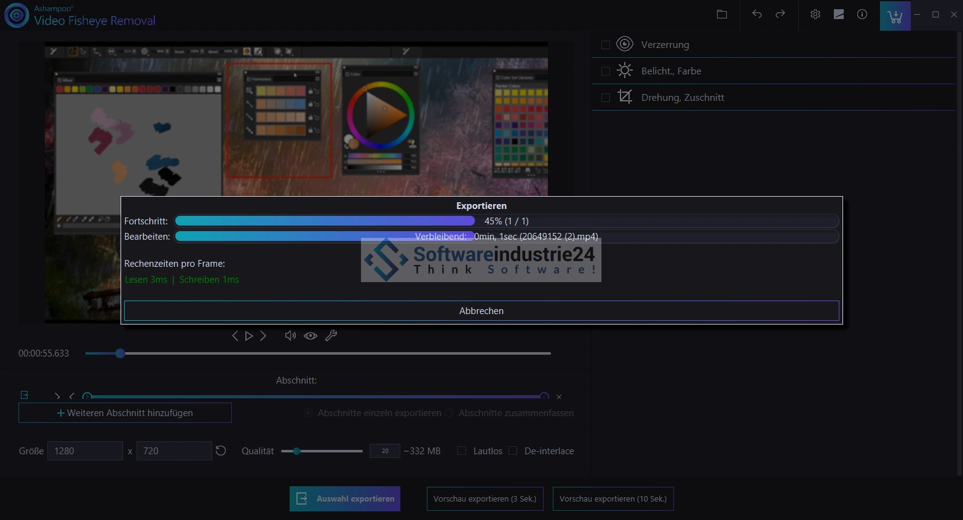Click the Qualität slider handle
The image size is (963, 520).
pyautogui.click(x=296, y=451)
